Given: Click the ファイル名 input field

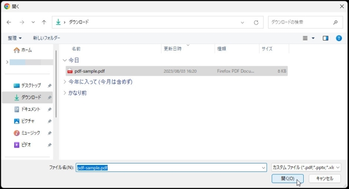Looking at the screenshot, I should click(x=171, y=167).
